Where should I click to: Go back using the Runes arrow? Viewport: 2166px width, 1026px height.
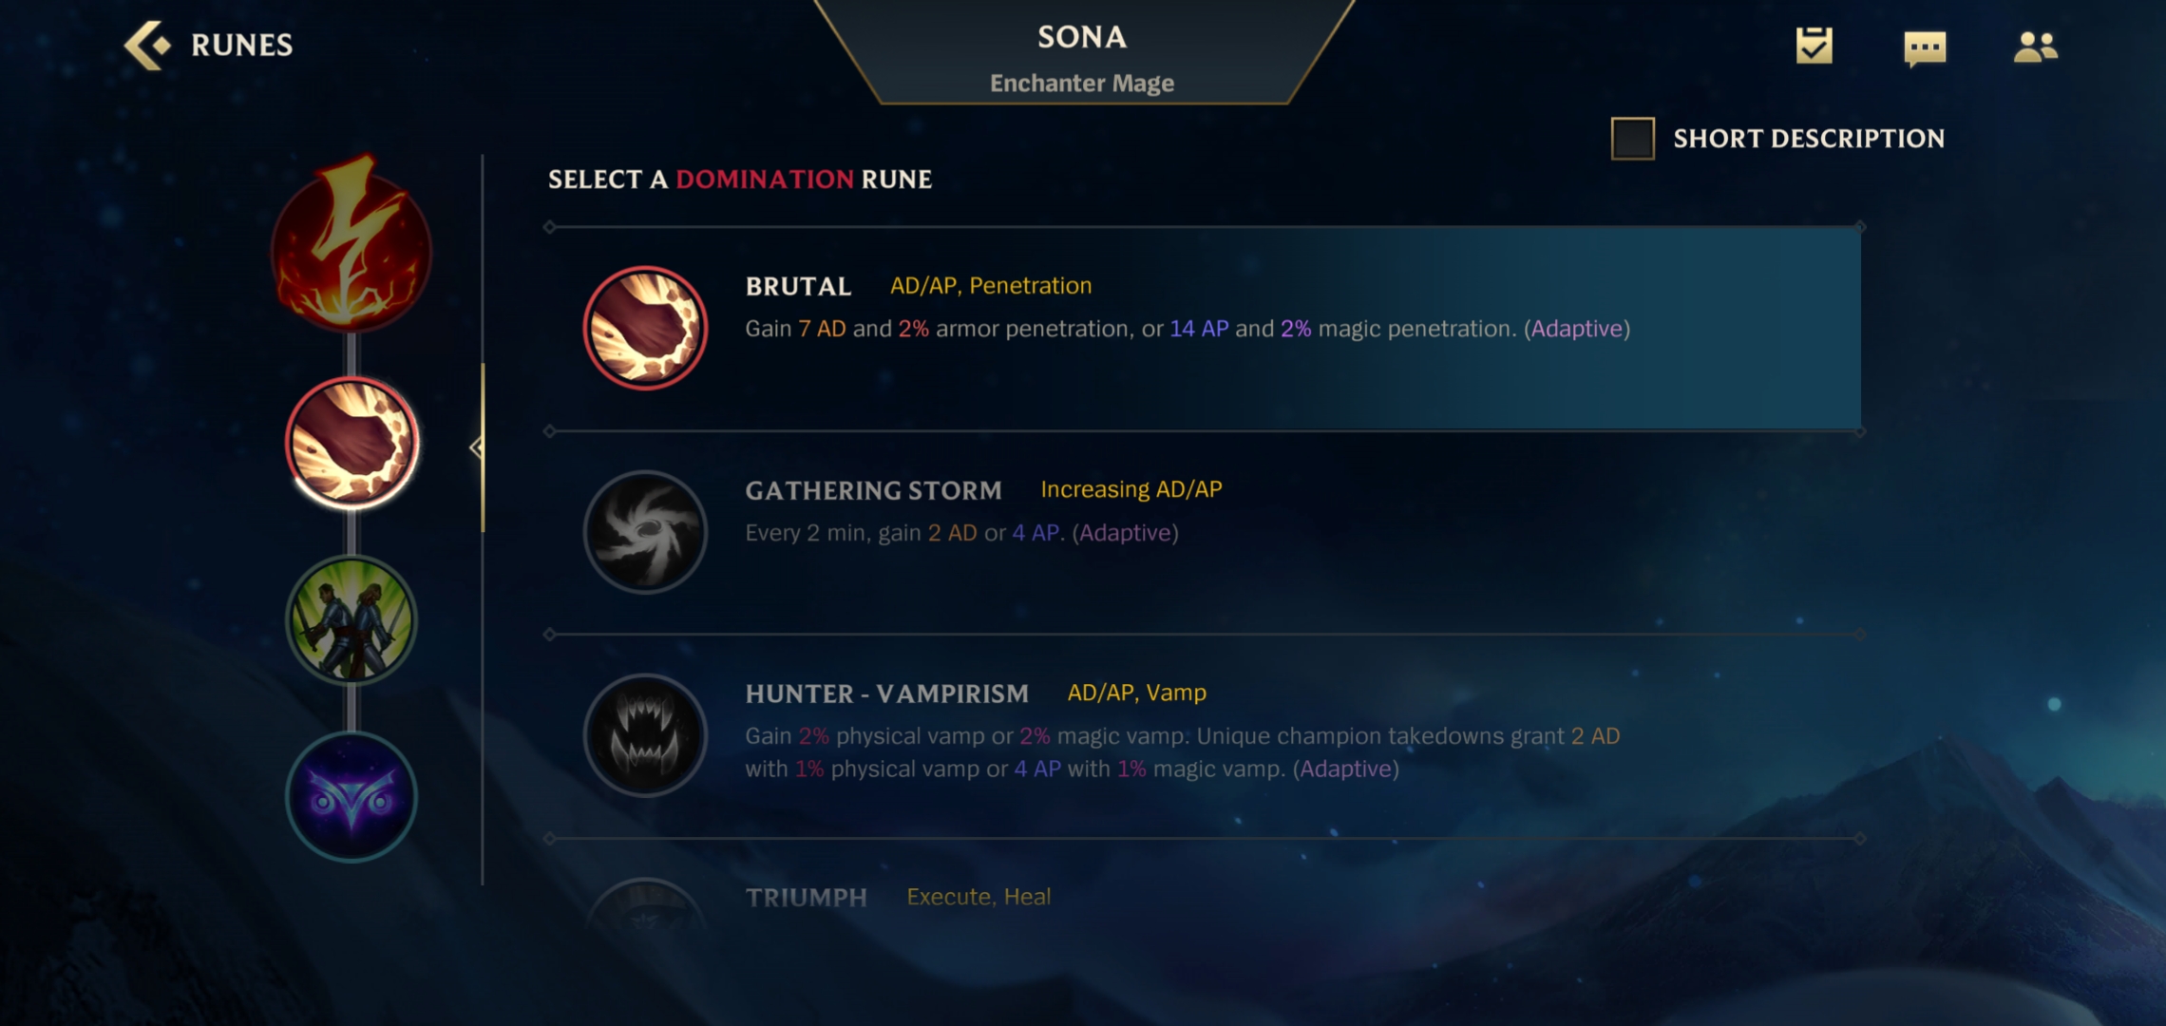147,45
